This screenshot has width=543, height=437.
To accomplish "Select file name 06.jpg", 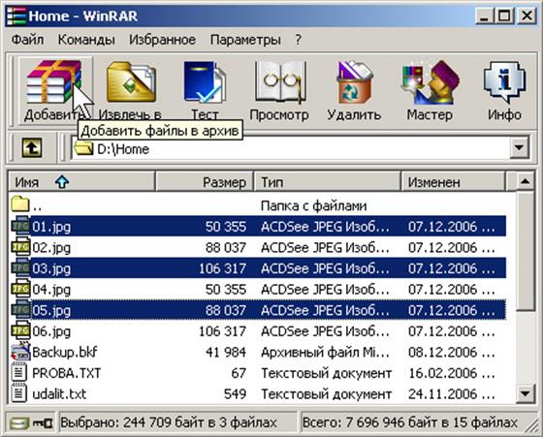I will pos(51,331).
